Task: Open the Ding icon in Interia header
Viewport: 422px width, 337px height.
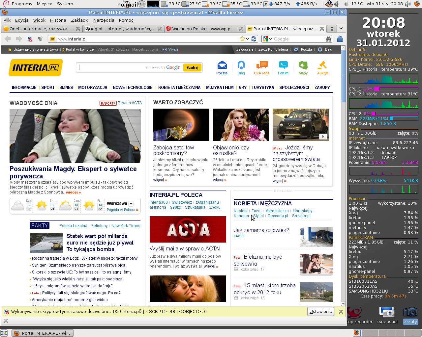Action: click(241, 68)
